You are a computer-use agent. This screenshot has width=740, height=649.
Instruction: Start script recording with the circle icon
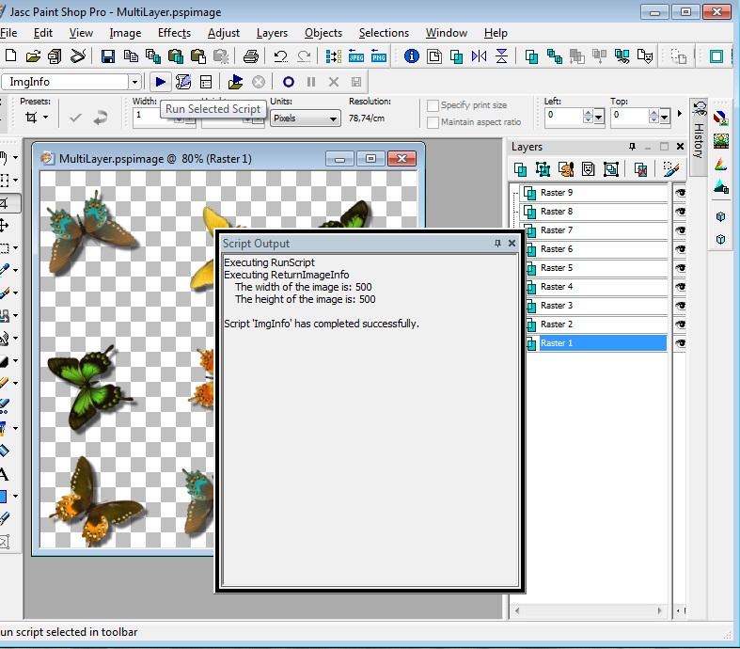tap(289, 82)
